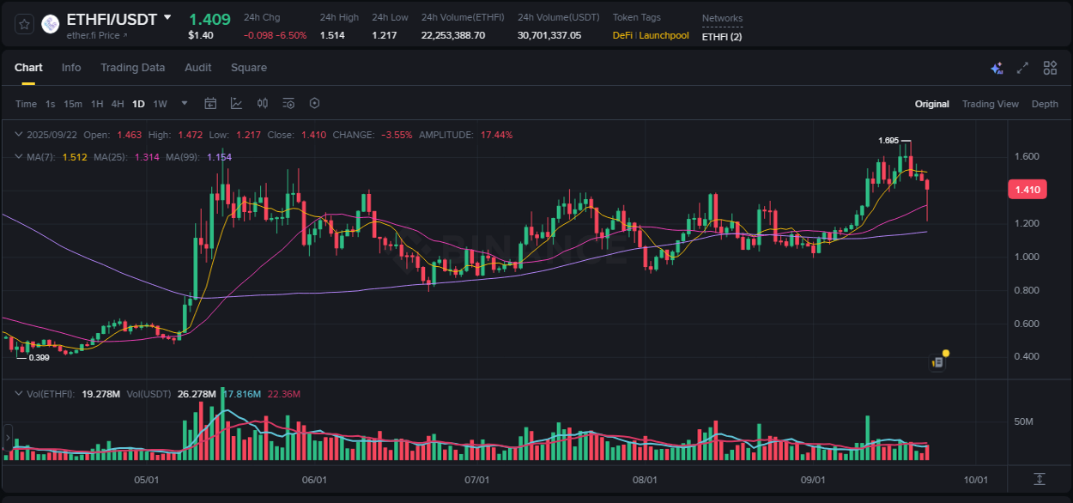Click the red 1.410 price label
1073x503 pixels.
(1027, 189)
